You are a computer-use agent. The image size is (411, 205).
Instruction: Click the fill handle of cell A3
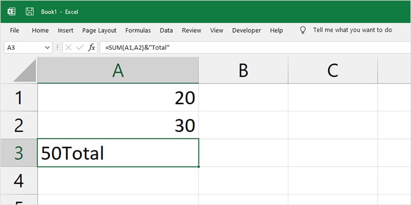point(198,167)
